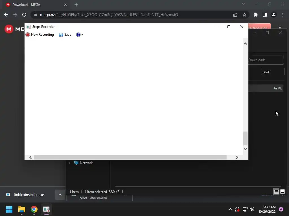This screenshot has width=289, height=216.
Task: Open network settings from the tray
Action: coord(245,209)
